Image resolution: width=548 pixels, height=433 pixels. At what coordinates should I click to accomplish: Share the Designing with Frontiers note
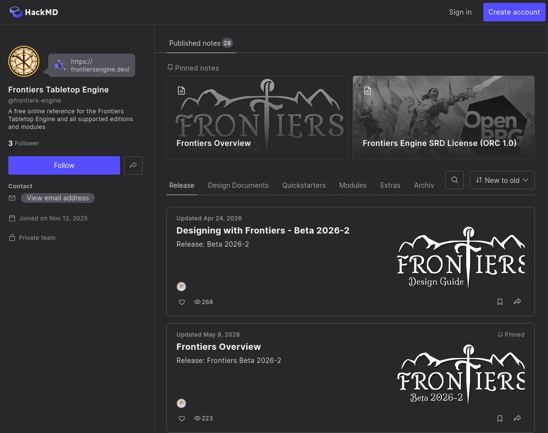pyautogui.click(x=517, y=302)
